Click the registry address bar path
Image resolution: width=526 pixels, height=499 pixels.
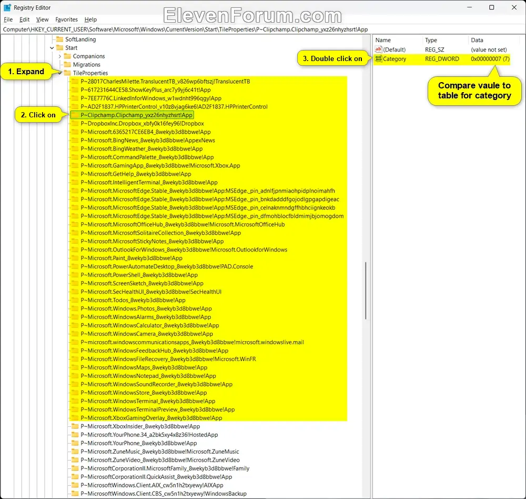tap(185, 29)
